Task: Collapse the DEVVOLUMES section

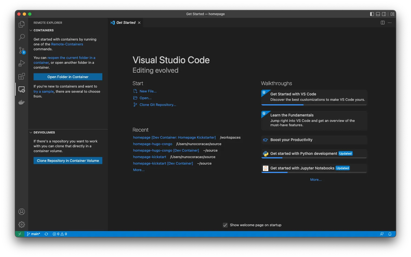Action: 44,132
